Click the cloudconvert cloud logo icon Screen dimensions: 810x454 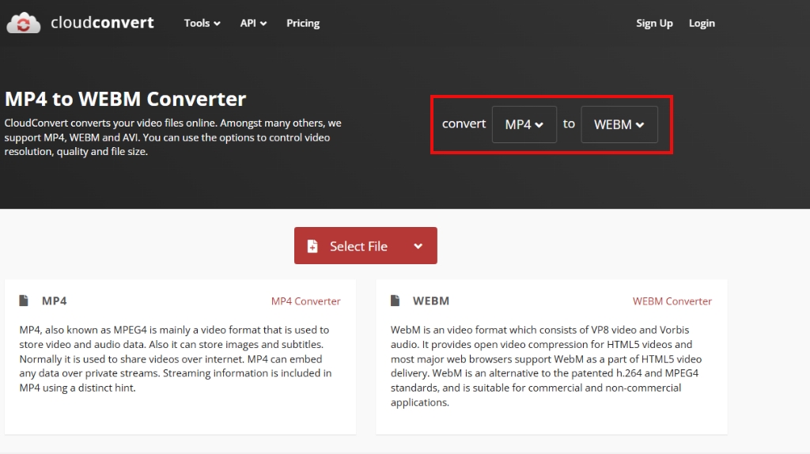[24, 23]
